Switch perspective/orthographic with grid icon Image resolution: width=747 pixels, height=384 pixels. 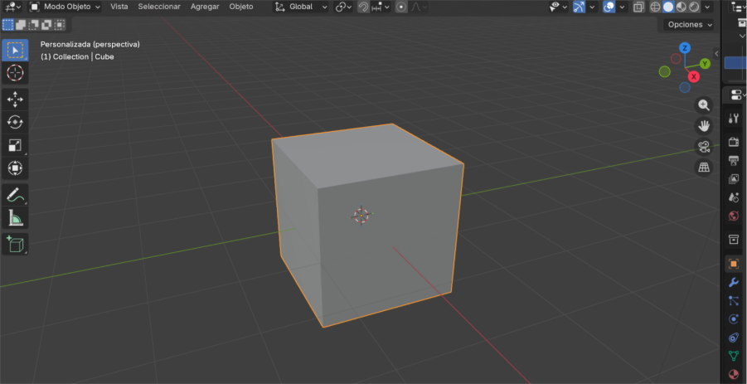[x=704, y=168]
